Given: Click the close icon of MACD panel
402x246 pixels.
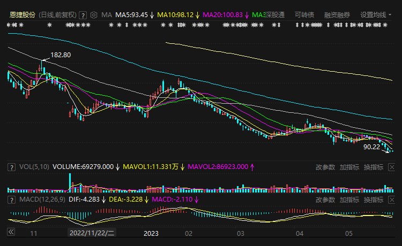Looking at the screenshot, I should click(x=392, y=199).
